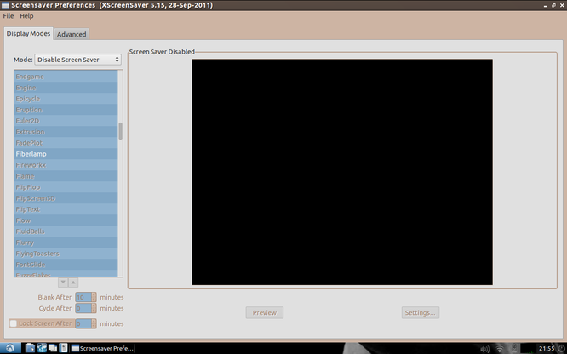The image size is (567, 354).
Task: Click the desktop pager icon in taskbar
Action: click(63, 348)
